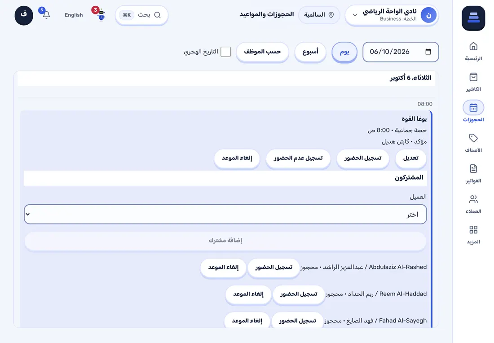The image size is (494, 343).
Task: Switch language to English
Action: click(x=74, y=15)
